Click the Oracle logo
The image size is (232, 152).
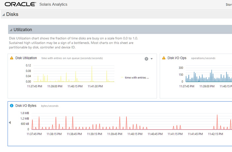20,4
